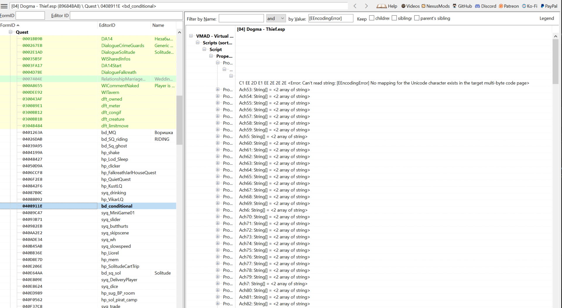
Task: Toggle the Keep siblings checkbox
Action: pyautogui.click(x=394, y=18)
